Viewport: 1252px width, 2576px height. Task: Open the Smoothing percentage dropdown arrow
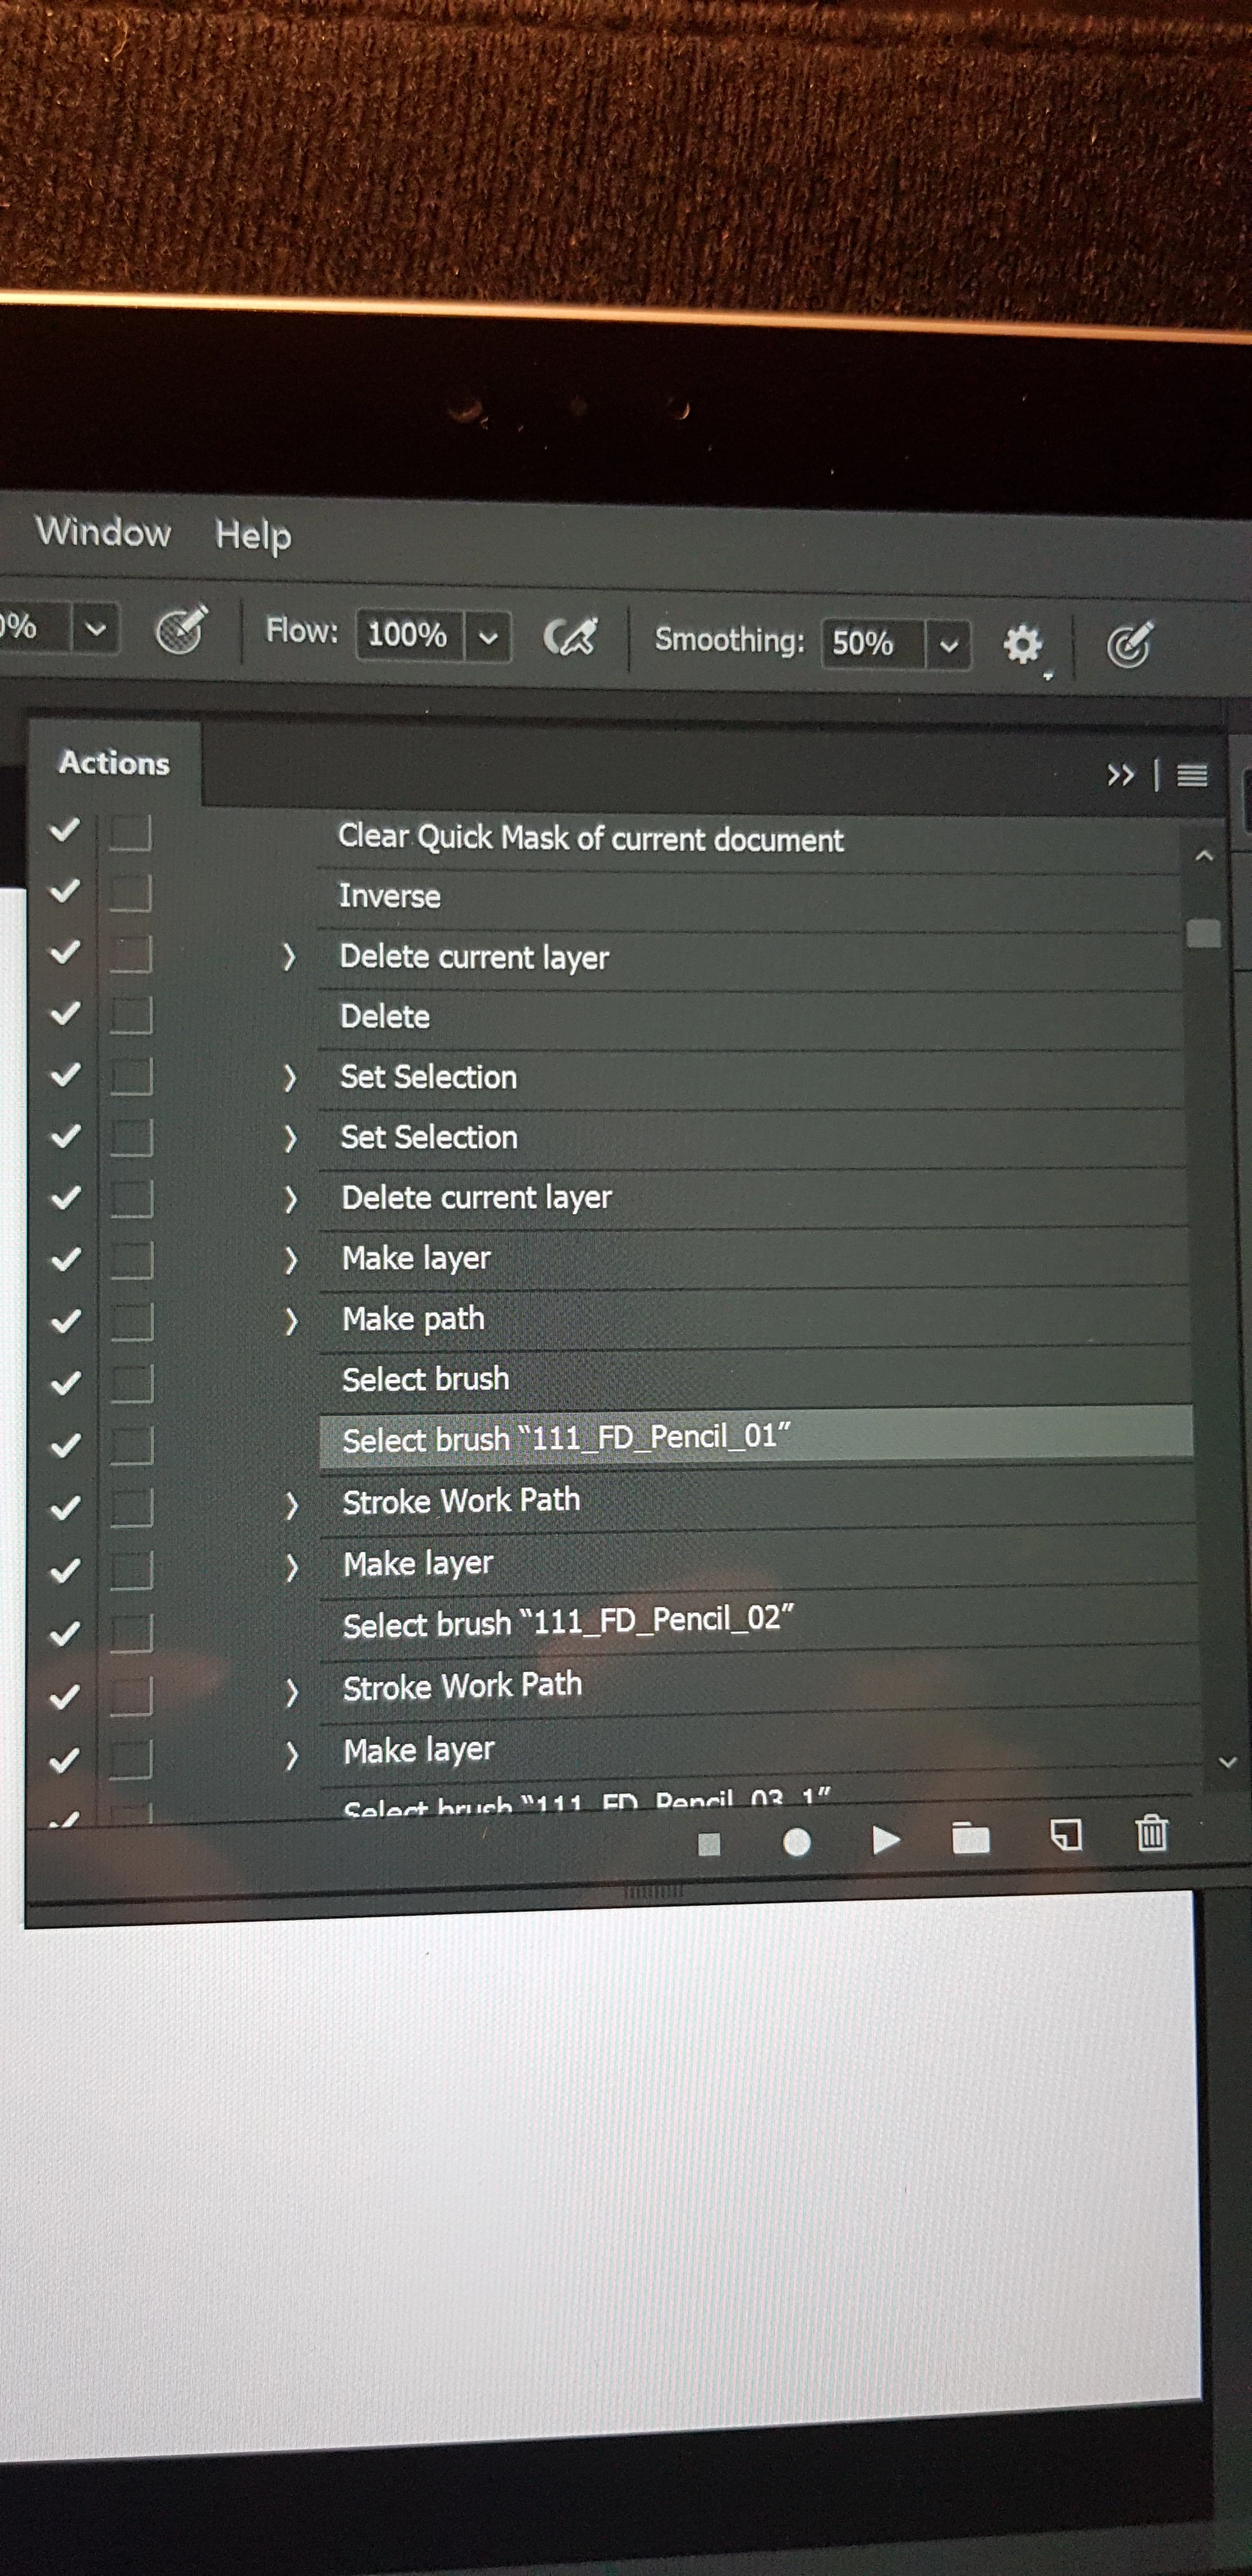tap(949, 644)
